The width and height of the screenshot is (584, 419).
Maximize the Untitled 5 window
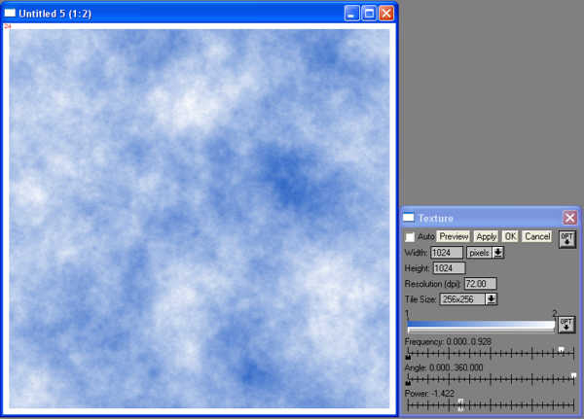[369, 13]
